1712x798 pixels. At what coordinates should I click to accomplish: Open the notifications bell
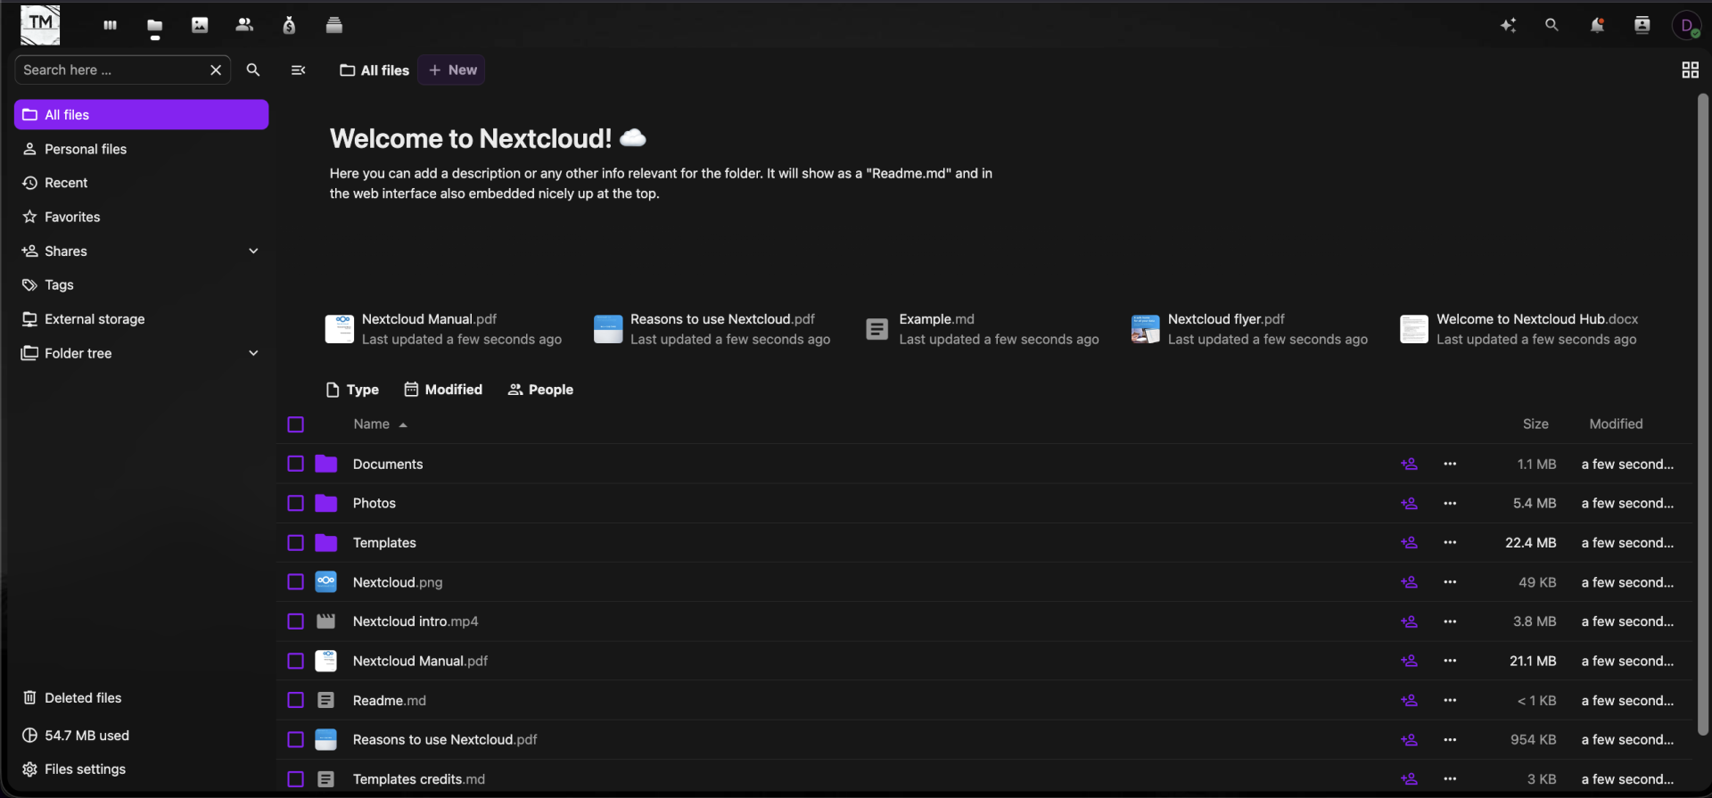(1597, 25)
